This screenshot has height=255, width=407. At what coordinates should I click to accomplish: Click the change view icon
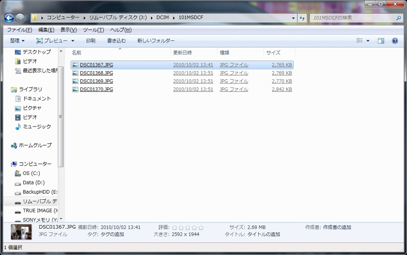359,41
